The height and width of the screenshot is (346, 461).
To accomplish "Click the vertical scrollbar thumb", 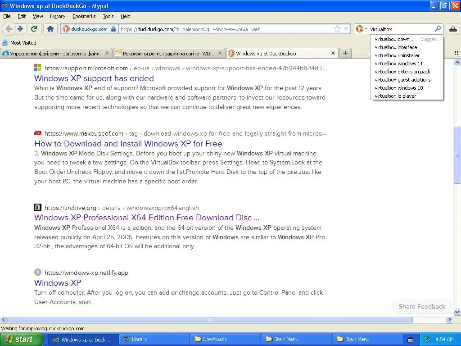I will [457, 155].
